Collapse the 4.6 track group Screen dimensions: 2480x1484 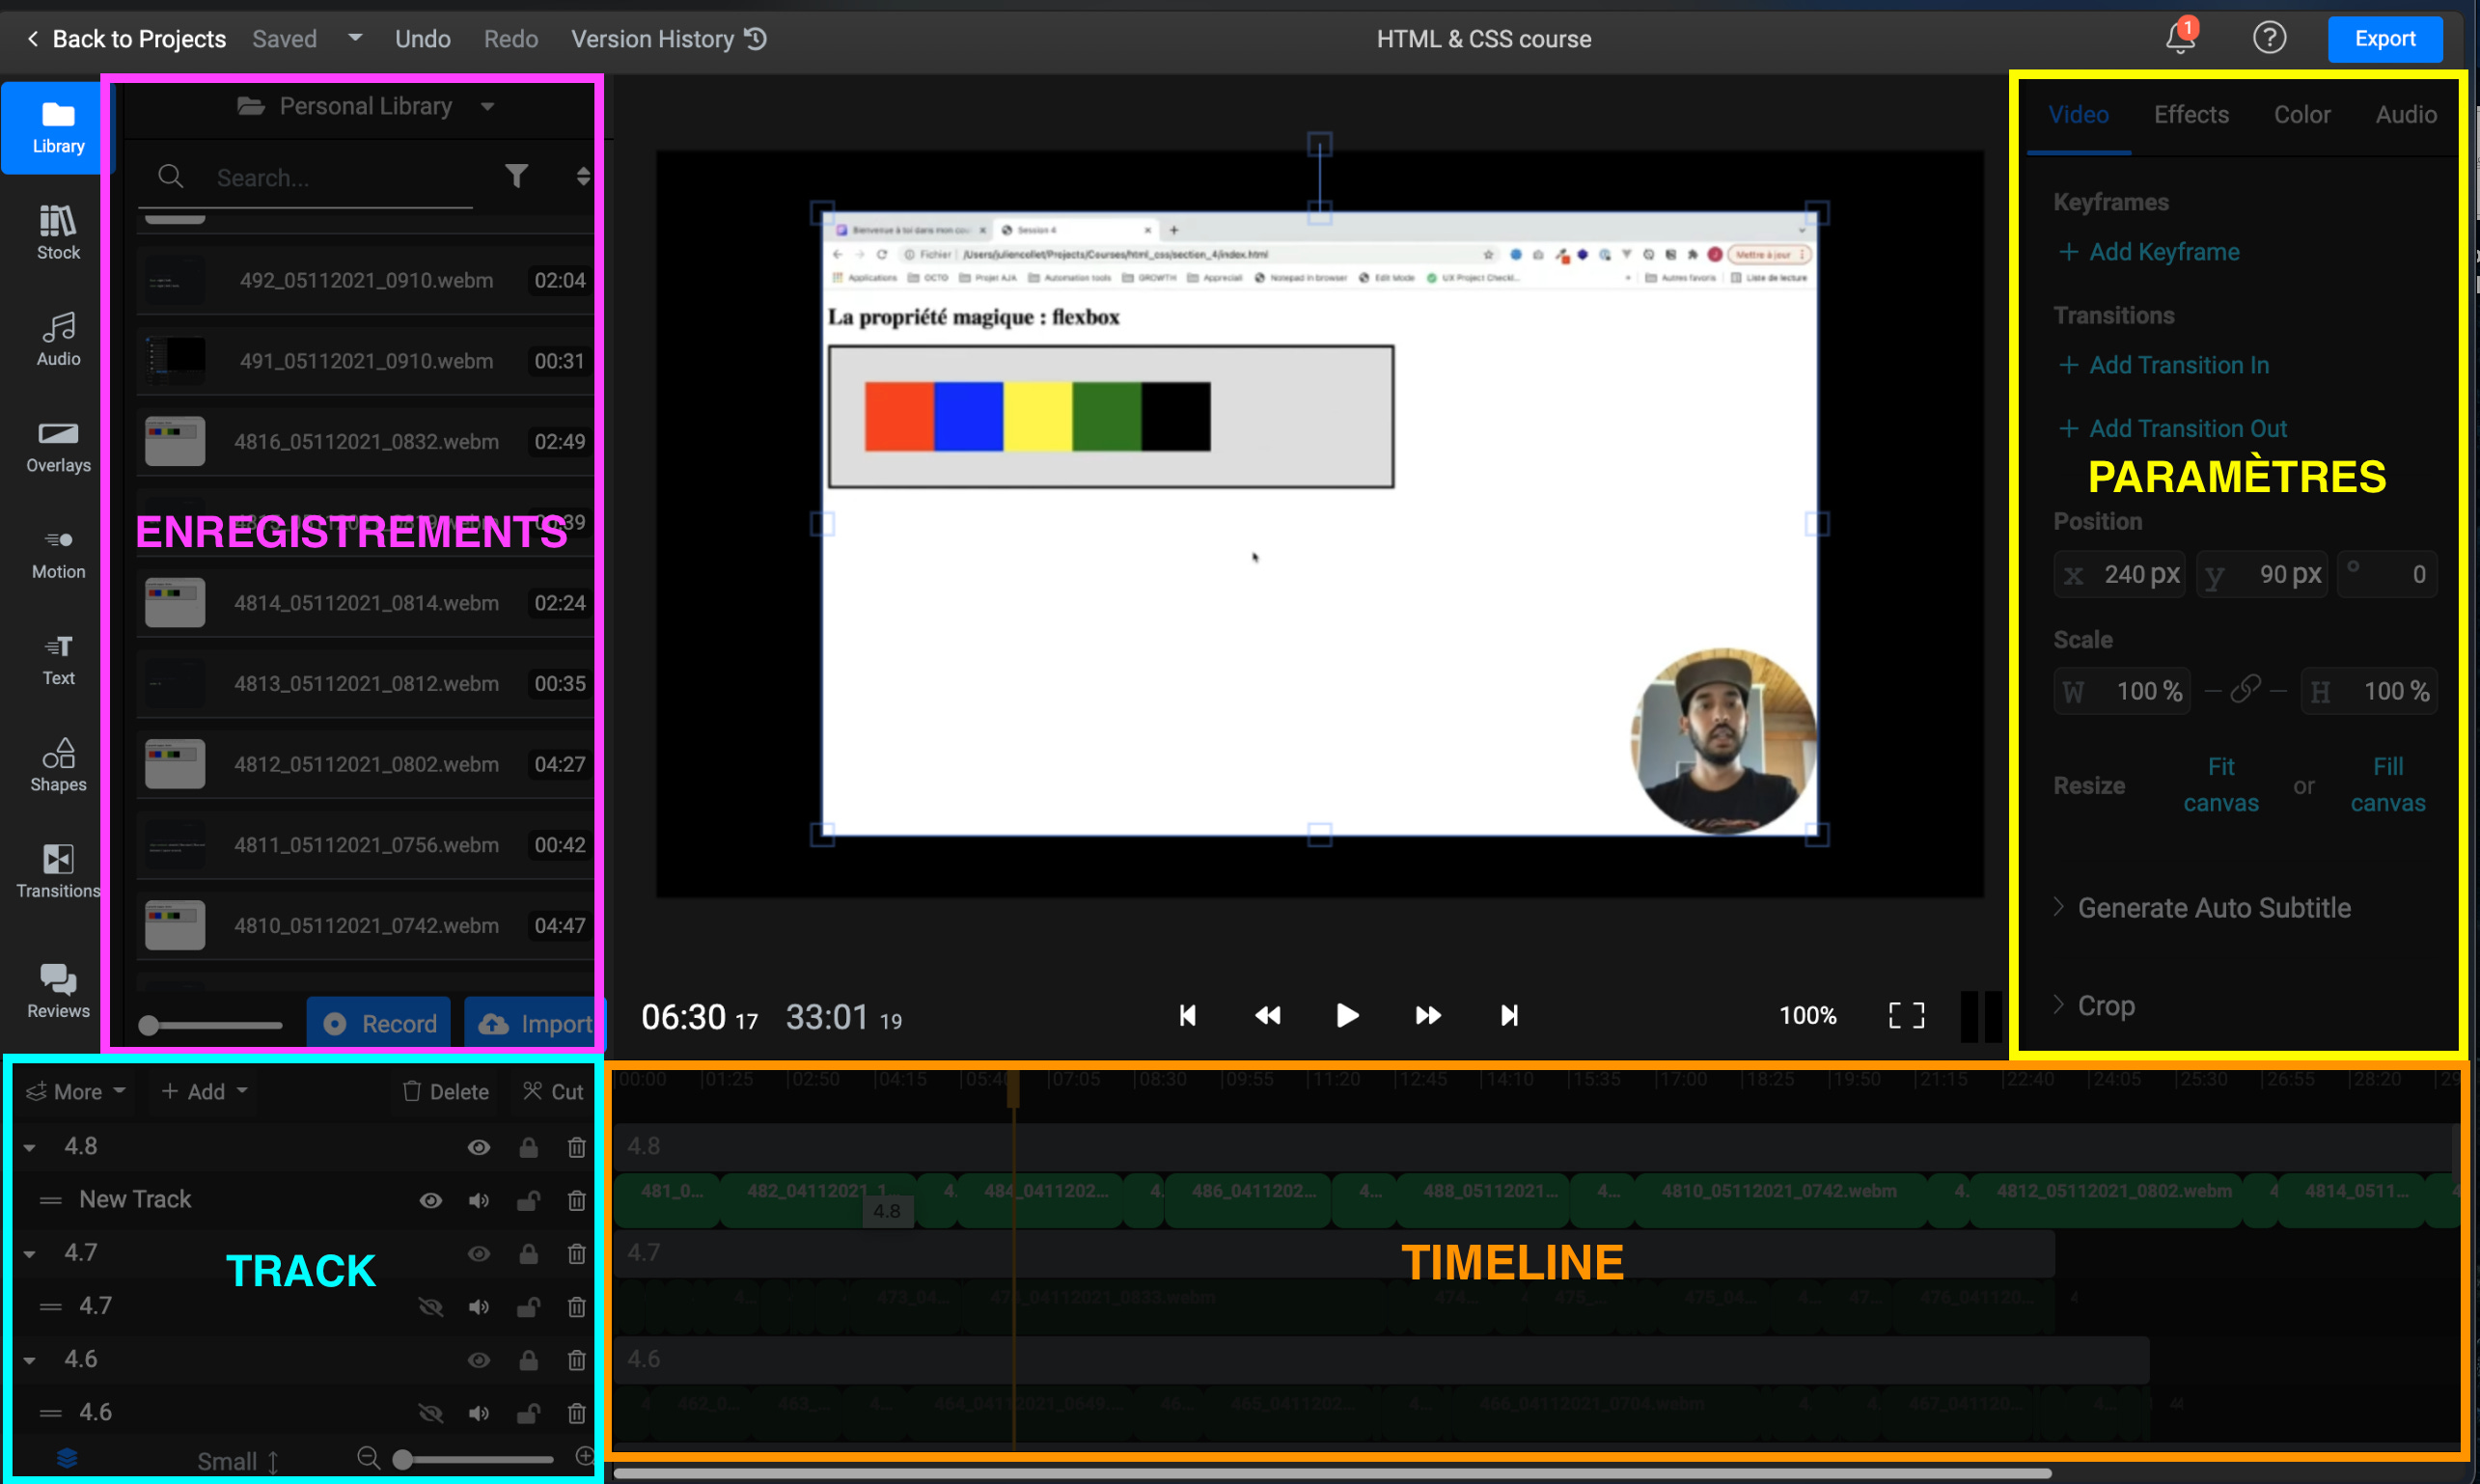(30, 1361)
